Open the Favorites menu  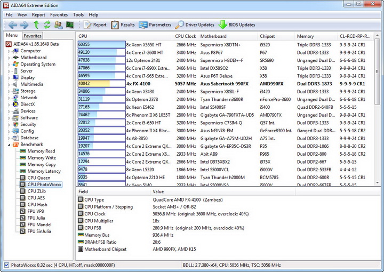coord(59,15)
